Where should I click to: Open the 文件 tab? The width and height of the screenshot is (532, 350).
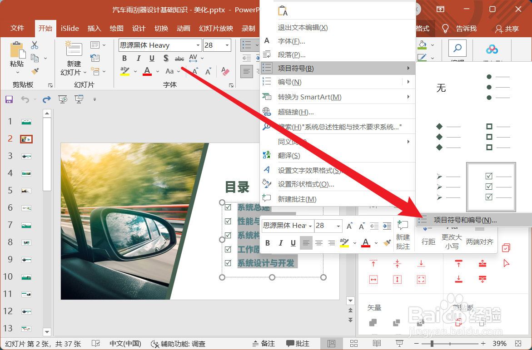pyautogui.click(x=17, y=29)
